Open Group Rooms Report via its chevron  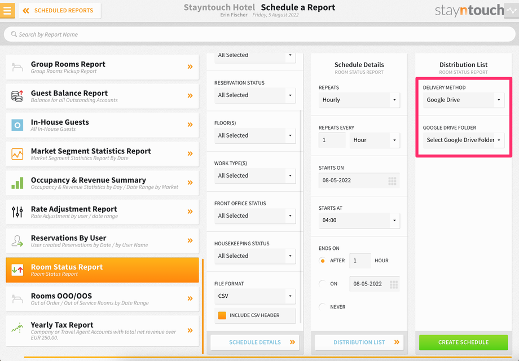(190, 67)
